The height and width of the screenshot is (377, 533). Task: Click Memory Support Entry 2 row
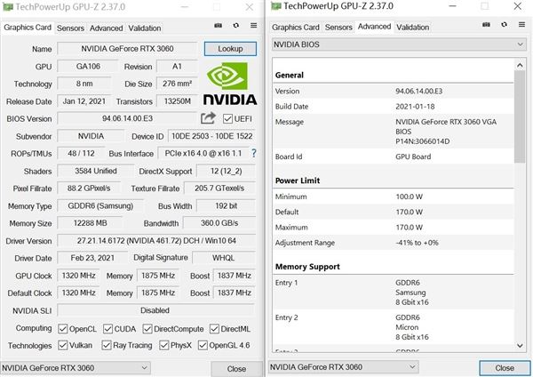click(x=394, y=327)
